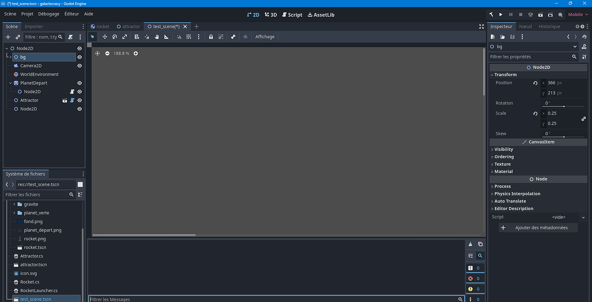Click the remote debug deploy icon
Viewport: 592px width, 302px height.
(x=531, y=15)
